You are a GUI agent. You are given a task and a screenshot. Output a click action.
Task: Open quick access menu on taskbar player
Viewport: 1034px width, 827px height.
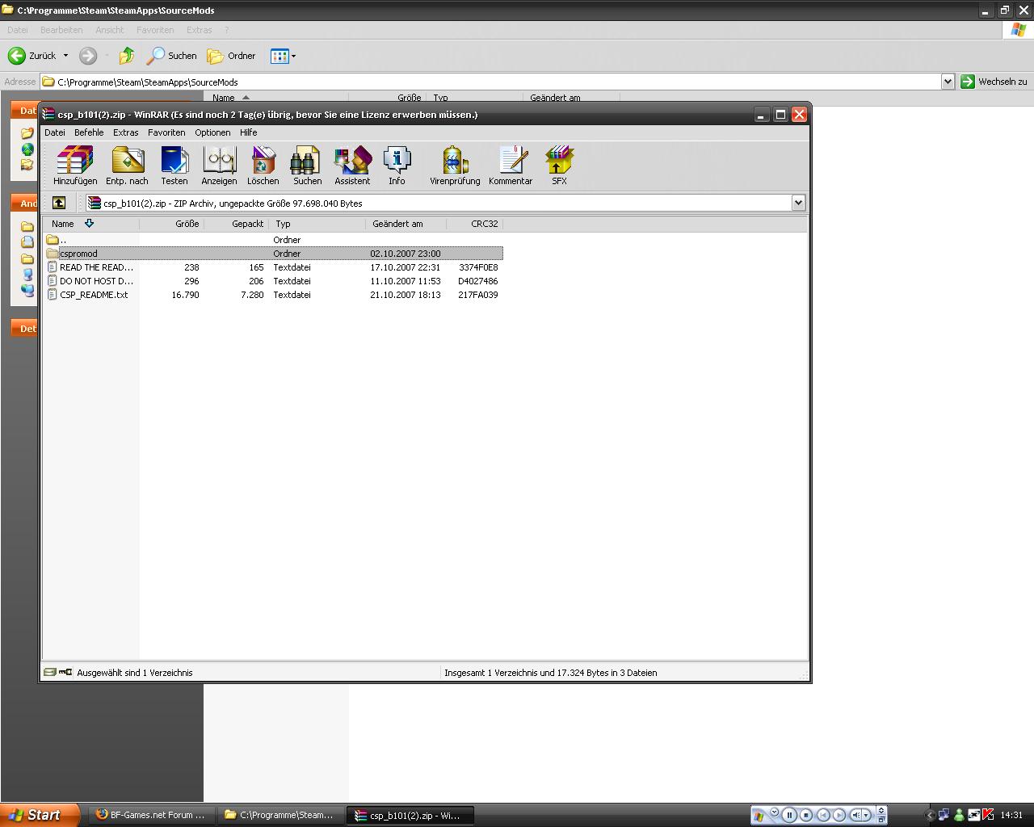pyautogui.click(x=774, y=812)
